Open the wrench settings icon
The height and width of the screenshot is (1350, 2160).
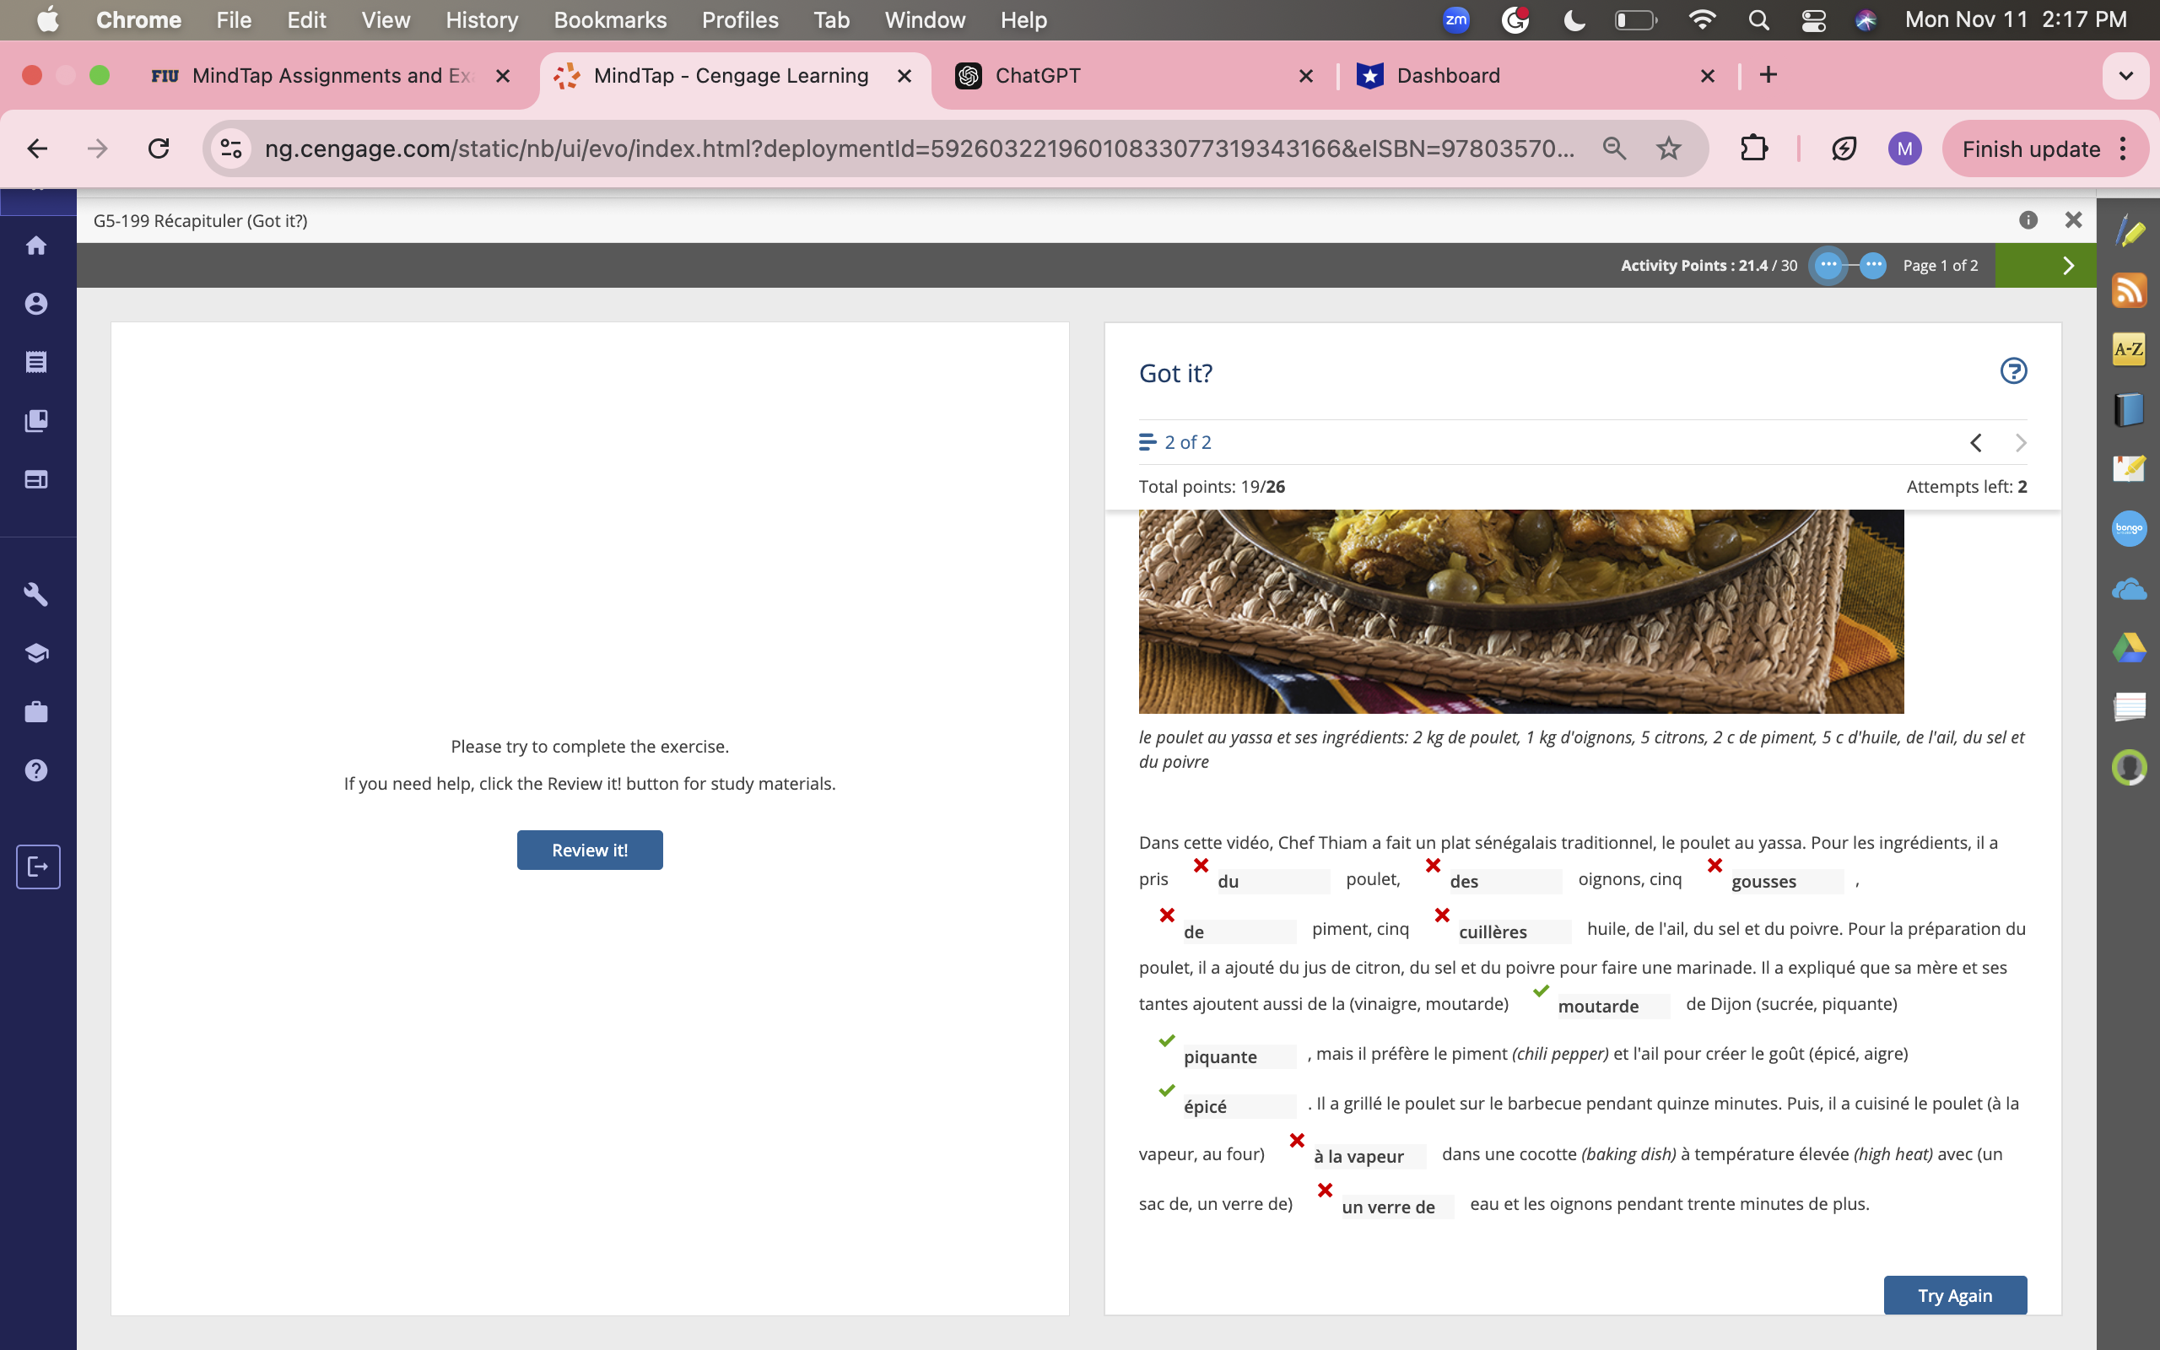click(36, 594)
